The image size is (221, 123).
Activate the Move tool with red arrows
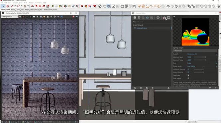pos(40,6)
